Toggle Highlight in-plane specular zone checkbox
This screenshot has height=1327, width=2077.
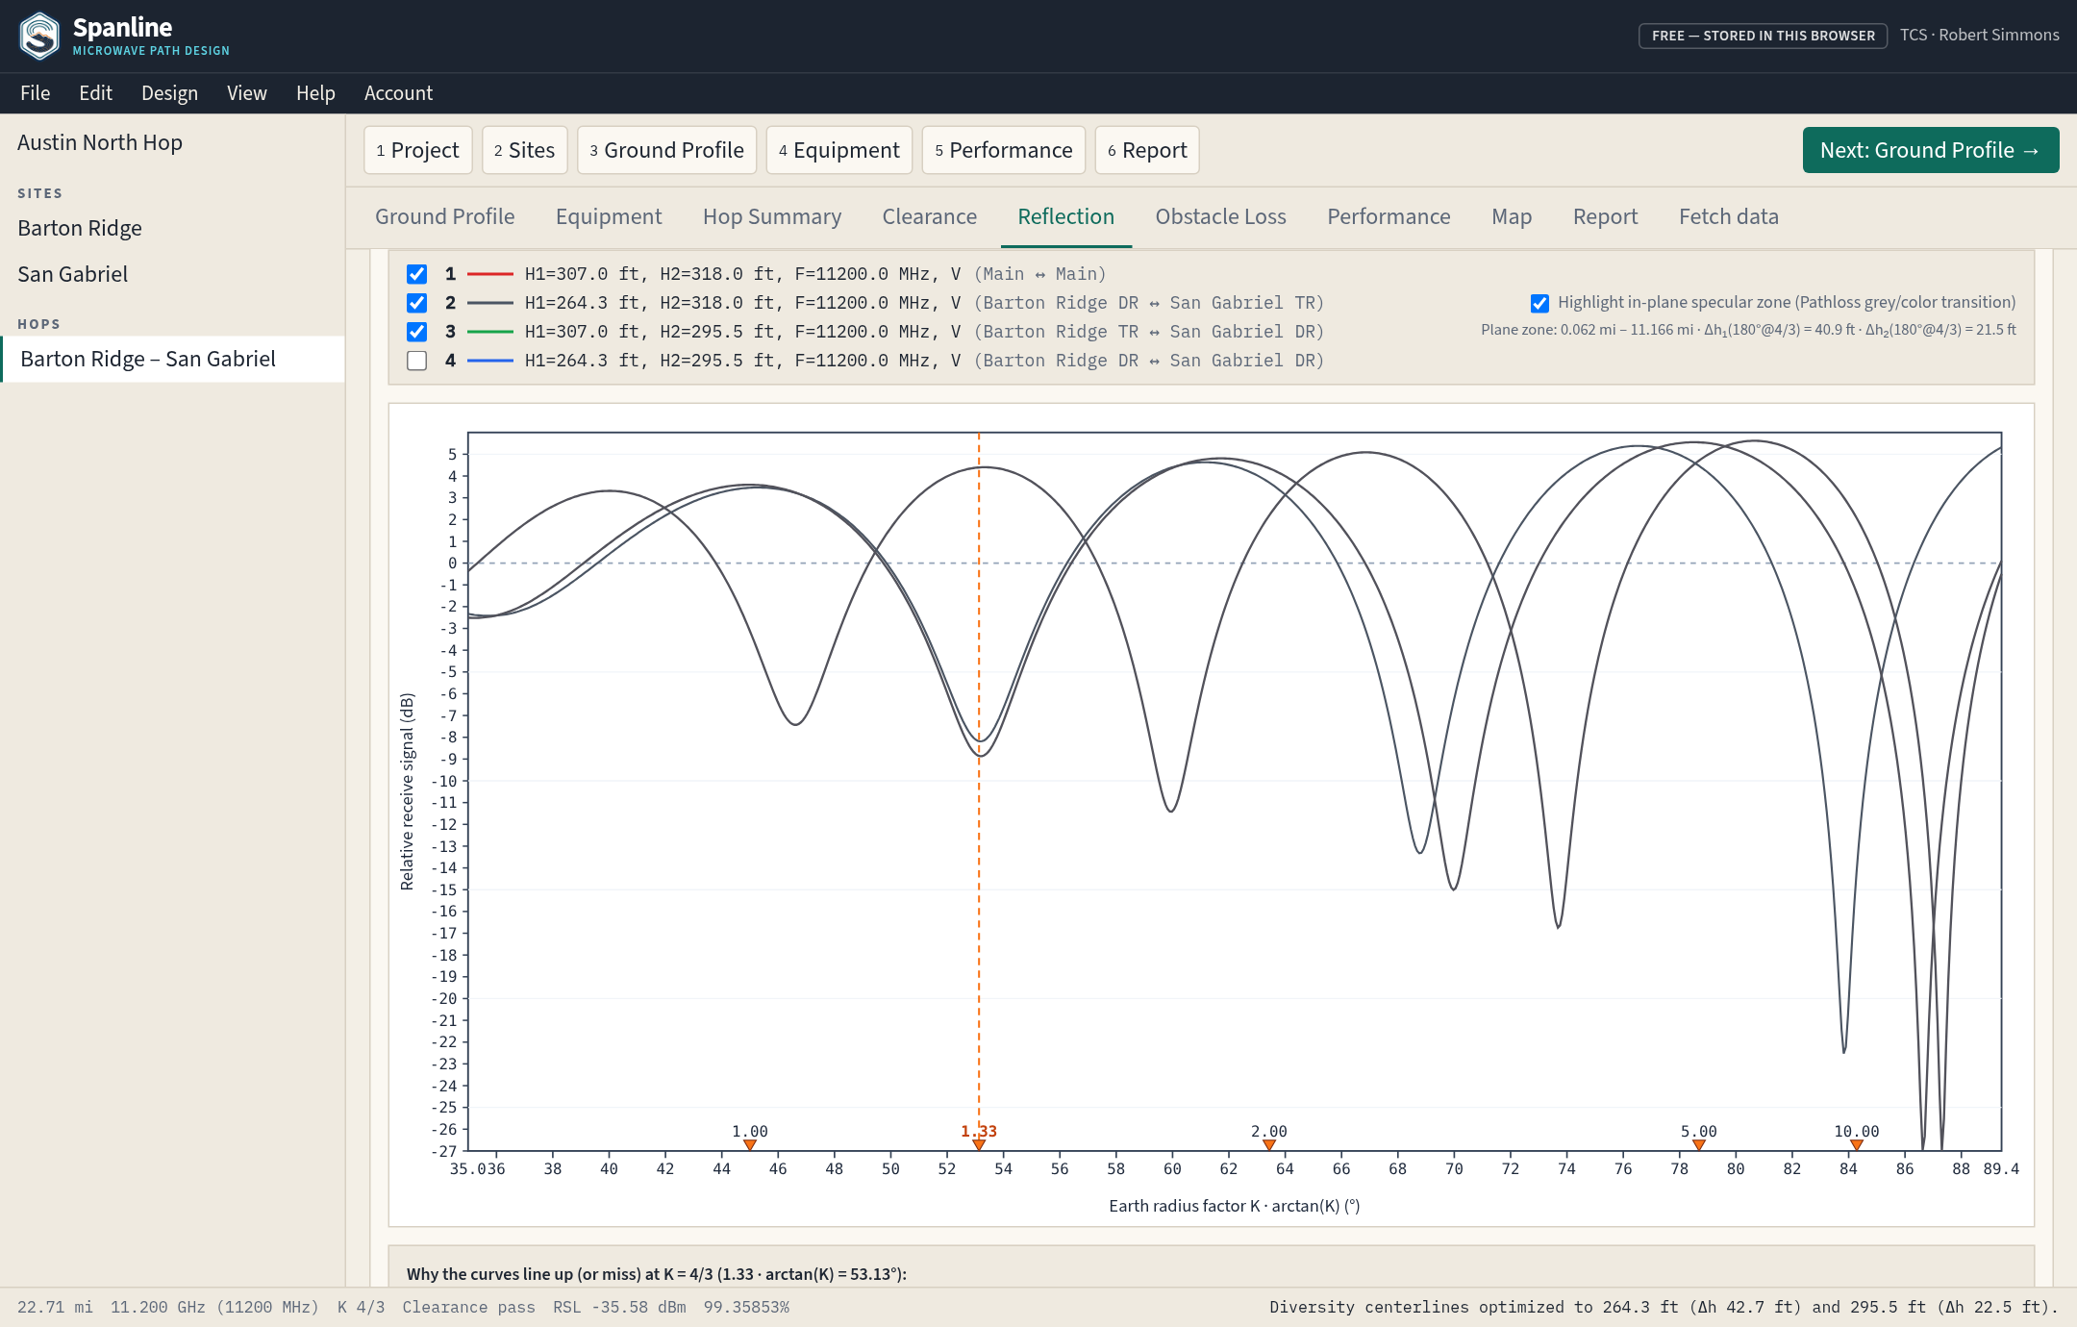[1539, 303]
